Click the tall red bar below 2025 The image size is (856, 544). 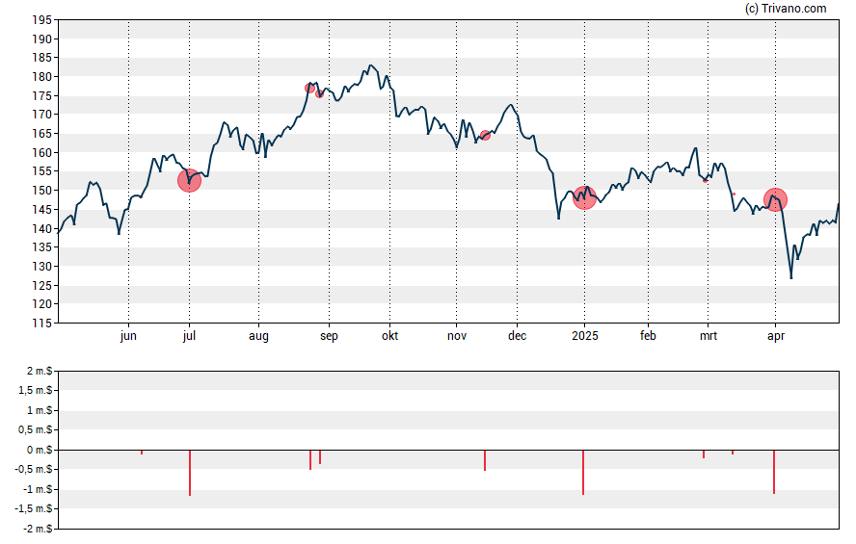tap(583, 472)
